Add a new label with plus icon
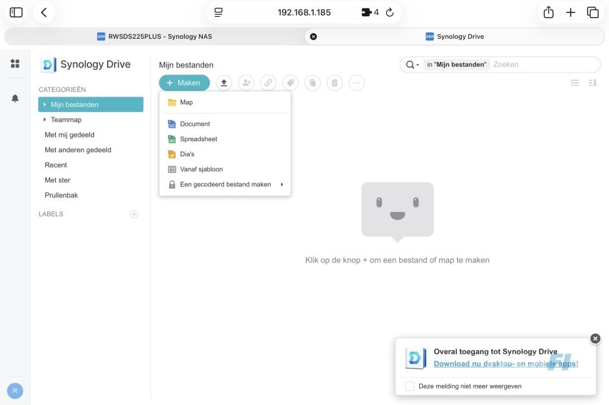The height and width of the screenshot is (405, 609). (x=134, y=214)
